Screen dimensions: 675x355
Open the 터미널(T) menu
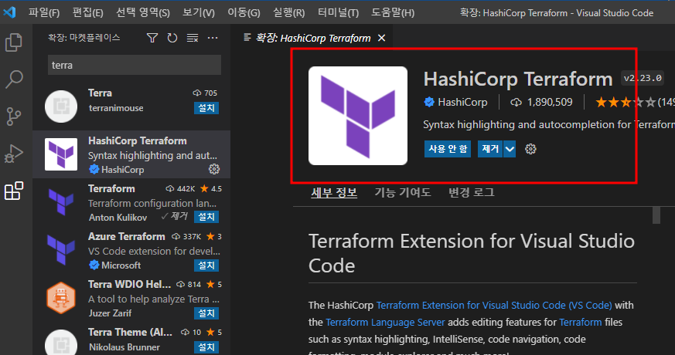[339, 12]
